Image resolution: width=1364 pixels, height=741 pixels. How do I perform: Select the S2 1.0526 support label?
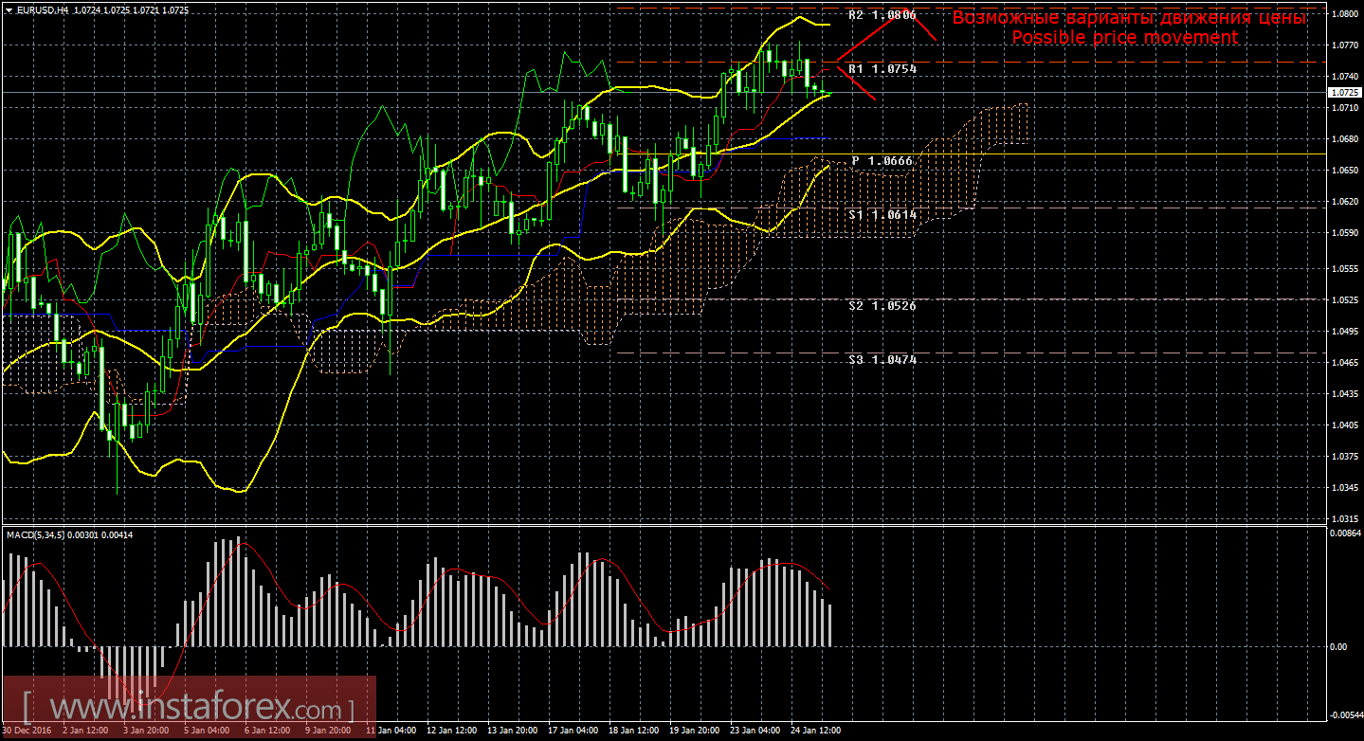[882, 306]
